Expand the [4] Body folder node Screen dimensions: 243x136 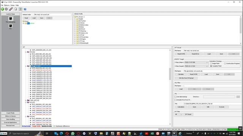75,27
